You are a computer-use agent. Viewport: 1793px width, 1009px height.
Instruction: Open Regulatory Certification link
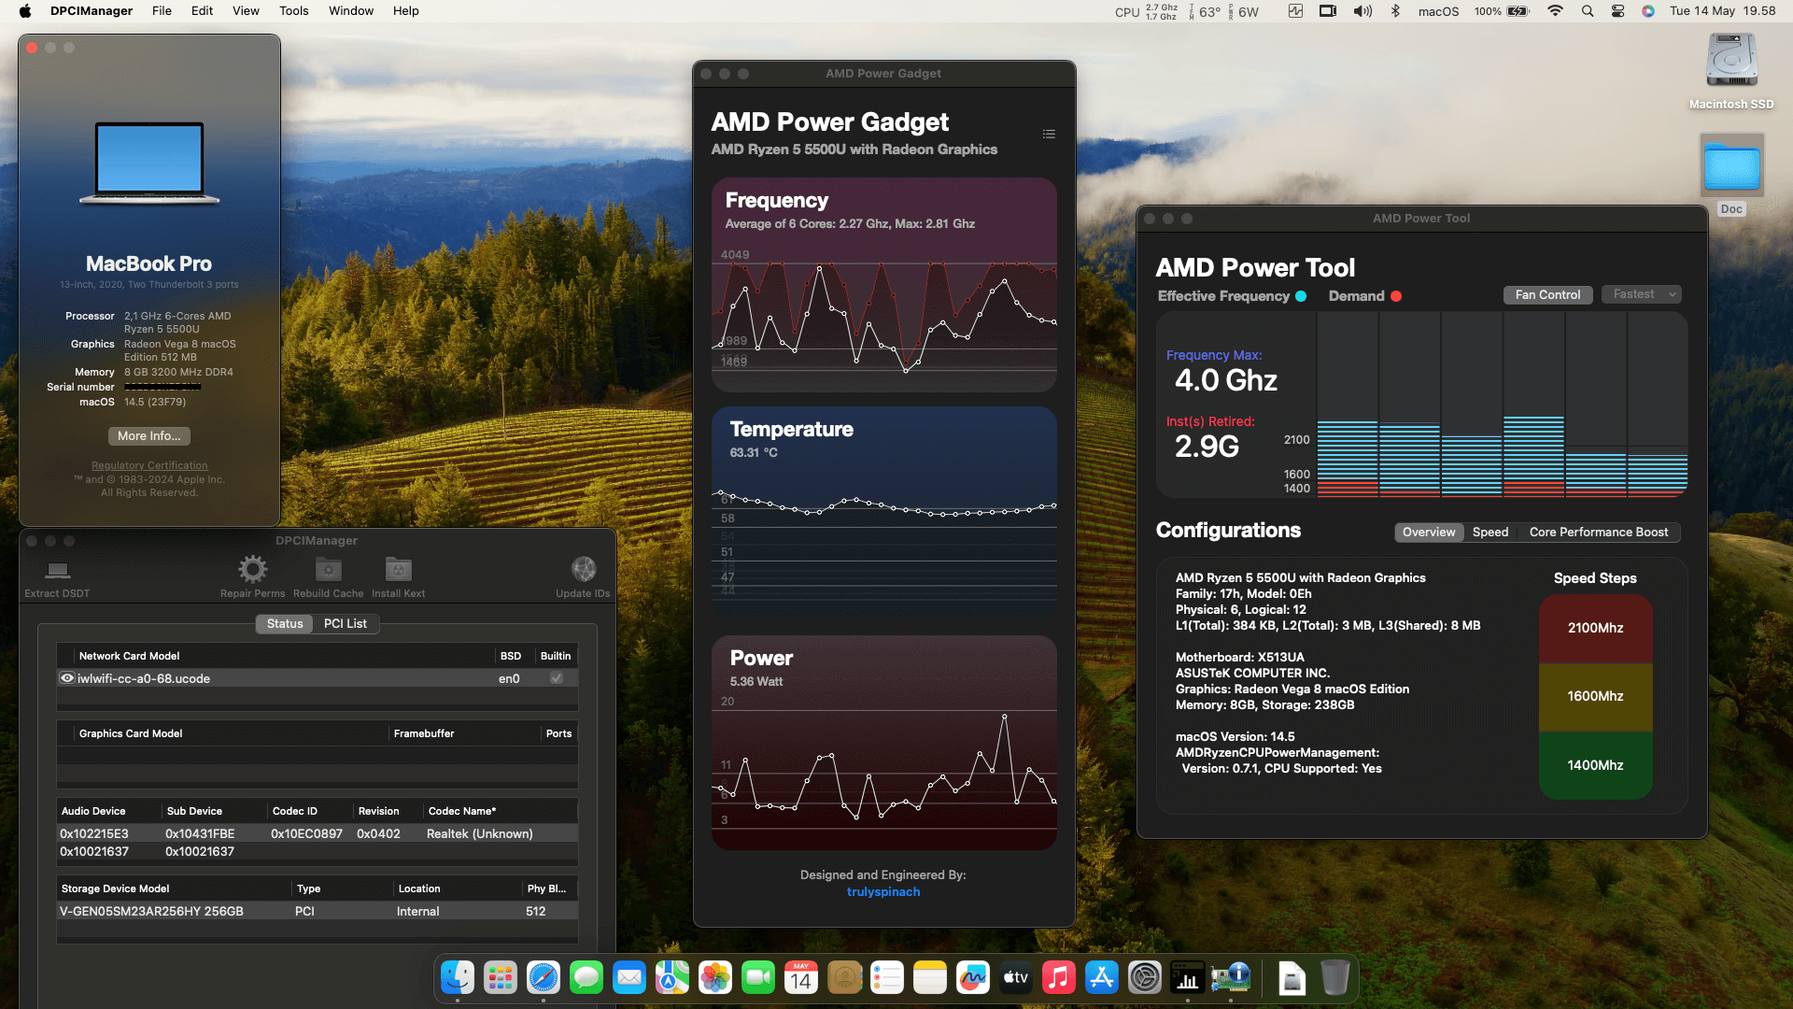[149, 465]
